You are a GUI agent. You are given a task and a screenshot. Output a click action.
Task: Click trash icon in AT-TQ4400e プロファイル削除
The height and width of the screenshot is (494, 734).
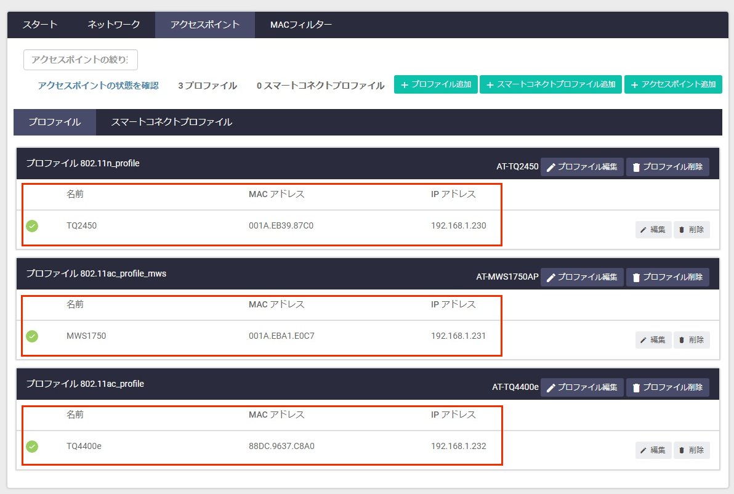(636, 387)
